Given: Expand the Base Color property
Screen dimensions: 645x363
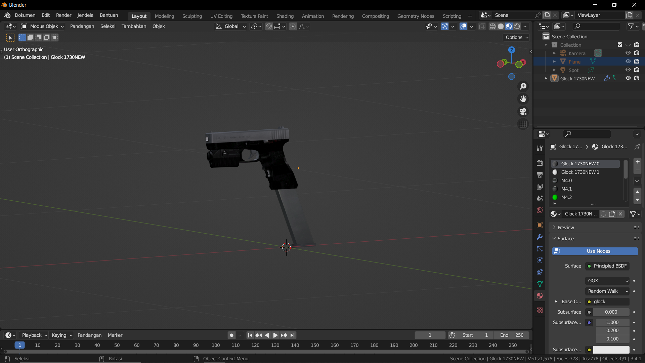Looking at the screenshot, I should tap(556, 301).
